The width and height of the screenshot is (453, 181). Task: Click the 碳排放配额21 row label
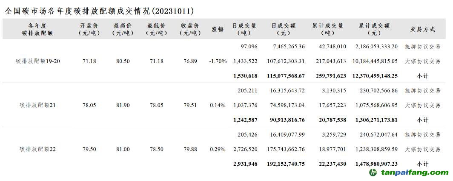(x=37, y=105)
